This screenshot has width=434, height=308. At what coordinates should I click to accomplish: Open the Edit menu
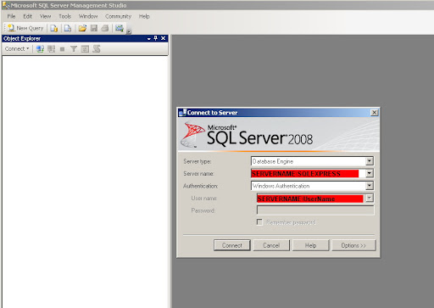tap(27, 16)
